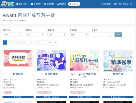Click 6时数/10周次 on 与悲伤共舞 card
The width and height of the screenshot is (136, 103).
click(44, 87)
